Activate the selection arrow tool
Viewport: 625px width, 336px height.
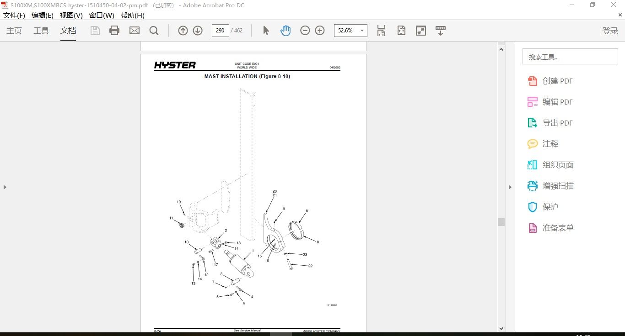point(265,30)
